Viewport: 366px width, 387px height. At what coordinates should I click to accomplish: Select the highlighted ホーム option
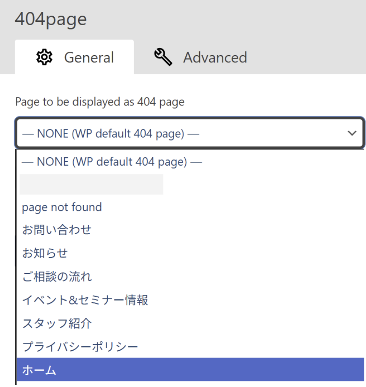(39, 370)
